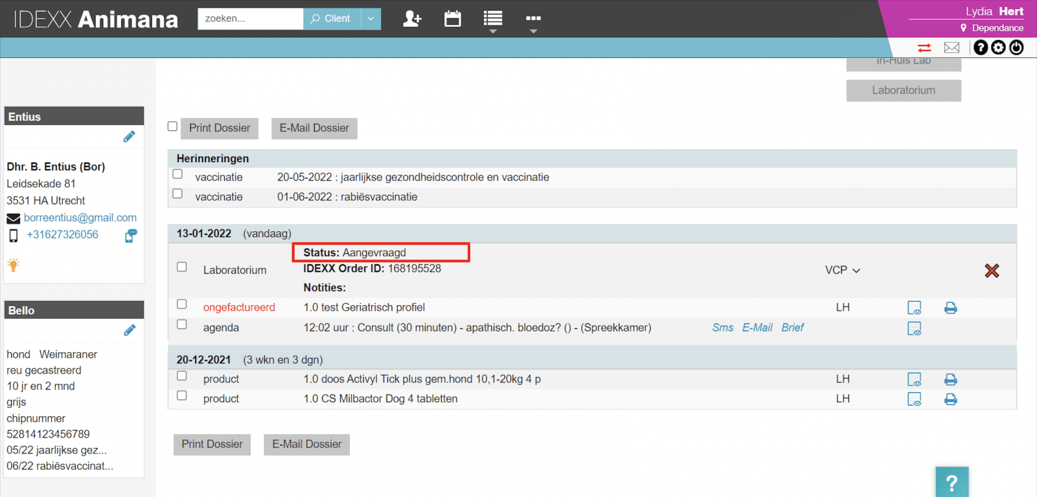
Task: Click the E-Mail Dossier button
Action: [314, 128]
